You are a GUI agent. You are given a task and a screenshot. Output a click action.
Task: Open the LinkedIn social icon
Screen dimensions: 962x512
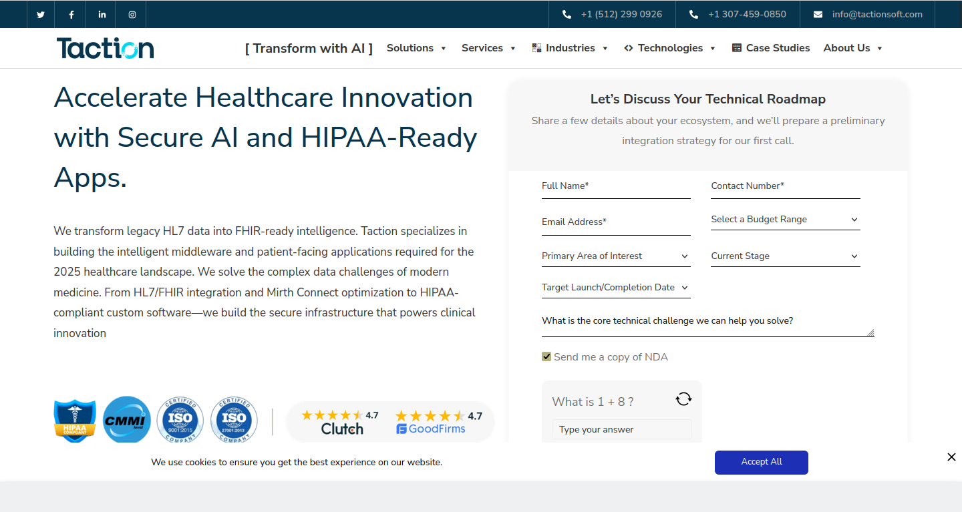point(102,15)
